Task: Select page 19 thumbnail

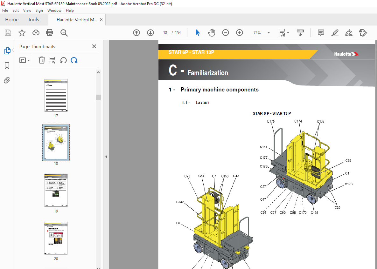Action: [x=56, y=190]
